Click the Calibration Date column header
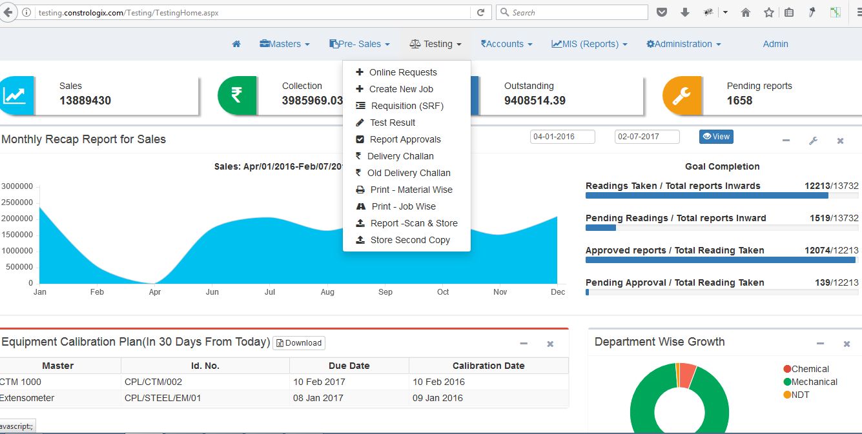Image resolution: width=862 pixels, height=434 pixels. (x=489, y=366)
